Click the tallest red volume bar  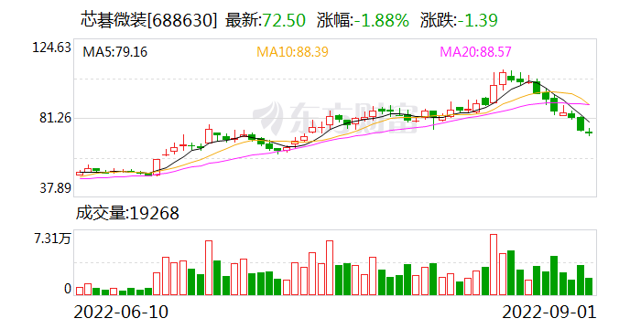pyautogui.click(x=494, y=265)
